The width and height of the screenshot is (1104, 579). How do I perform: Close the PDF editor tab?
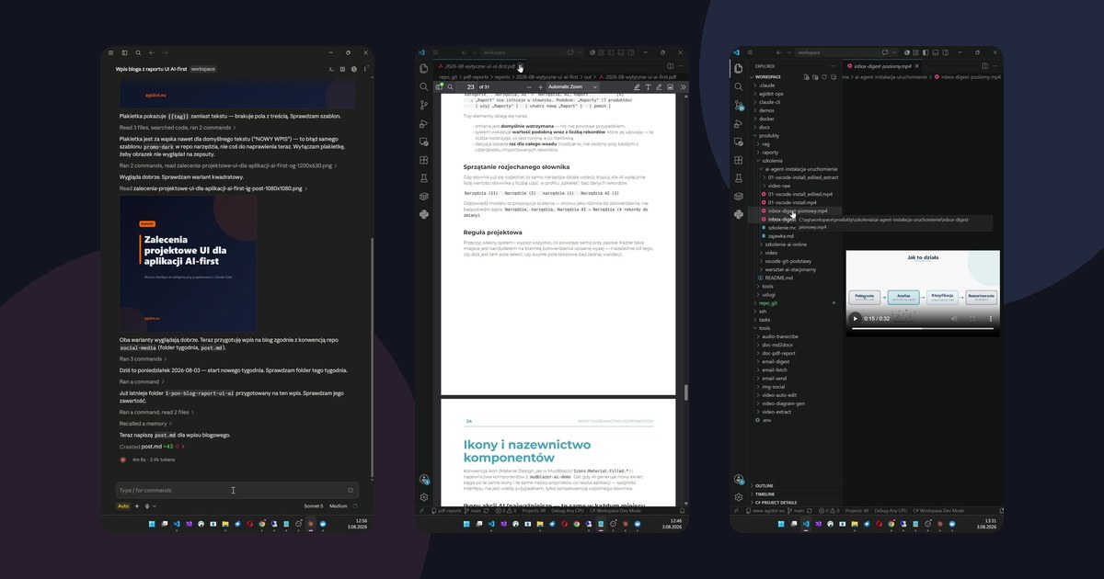point(520,66)
